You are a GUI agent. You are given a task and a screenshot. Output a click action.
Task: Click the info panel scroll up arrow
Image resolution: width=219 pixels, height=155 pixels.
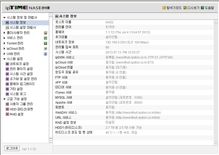coord(216,22)
